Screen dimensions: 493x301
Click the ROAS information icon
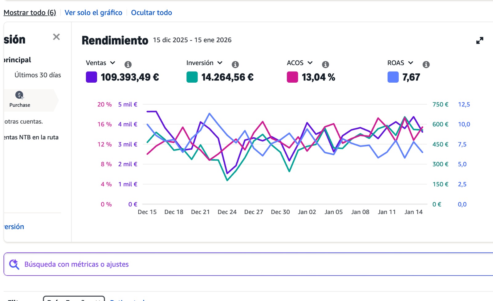426,64
